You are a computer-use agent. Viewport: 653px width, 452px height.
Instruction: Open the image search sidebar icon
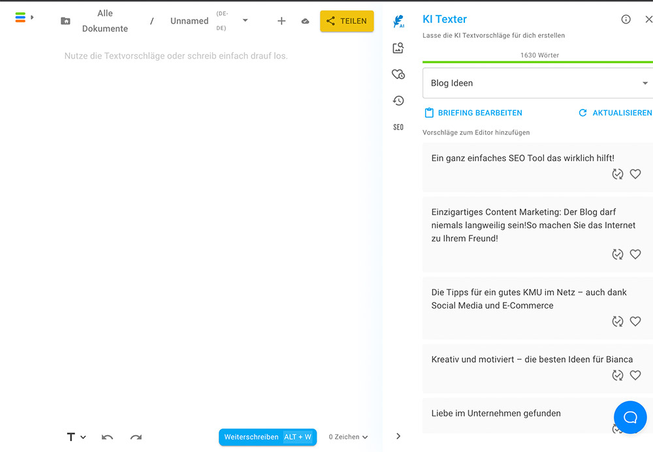pos(398,48)
